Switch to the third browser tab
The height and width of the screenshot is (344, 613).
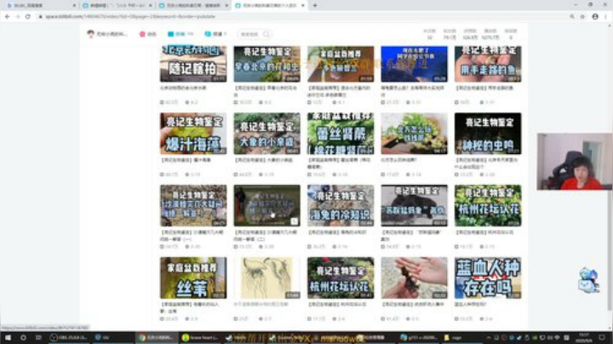pos(193,5)
